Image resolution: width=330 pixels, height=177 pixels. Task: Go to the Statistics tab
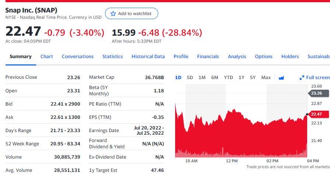click(112, 56)
